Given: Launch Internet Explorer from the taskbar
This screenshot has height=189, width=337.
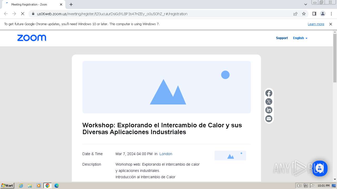Looking at the screenshot, I should tap(21, 186).
